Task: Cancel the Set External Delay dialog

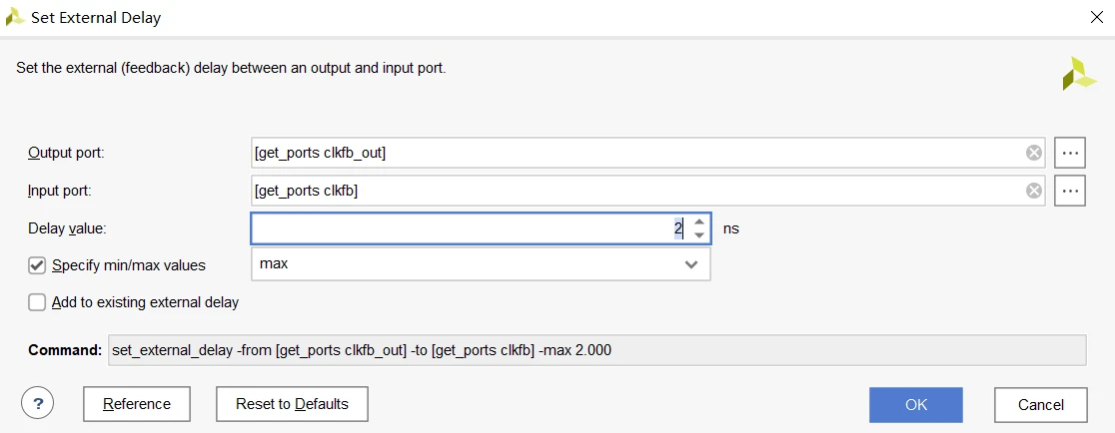Action: point(1040,404)
